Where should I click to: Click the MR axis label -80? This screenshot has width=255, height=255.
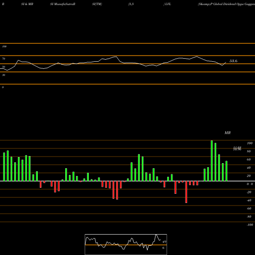pyautogui.click(x=249, y=217)
